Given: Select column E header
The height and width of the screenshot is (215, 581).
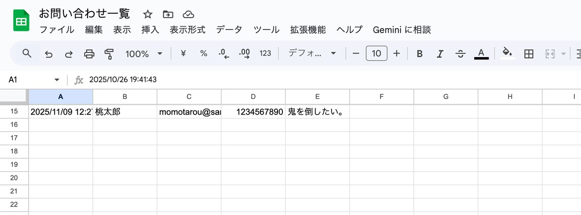Looking at the screenshot, I should (318, 97).
